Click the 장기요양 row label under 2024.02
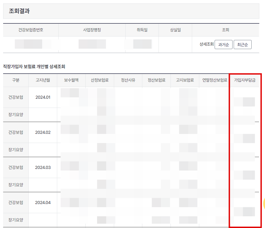The image size is (265, 228). (16, 150)
